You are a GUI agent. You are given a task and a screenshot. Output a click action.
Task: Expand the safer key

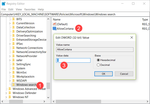click(10, 60)
